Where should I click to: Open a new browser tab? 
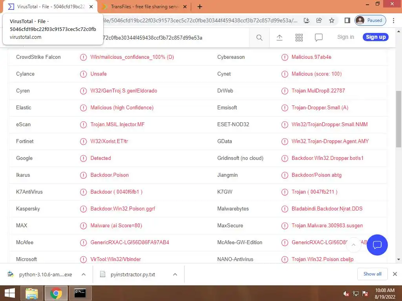point(200,7)
